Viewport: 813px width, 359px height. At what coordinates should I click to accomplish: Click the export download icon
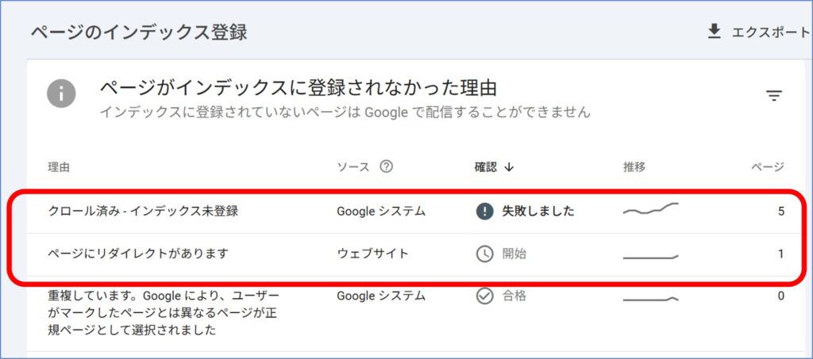714,32
